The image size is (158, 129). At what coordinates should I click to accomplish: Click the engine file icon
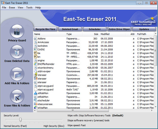[36, 60]
